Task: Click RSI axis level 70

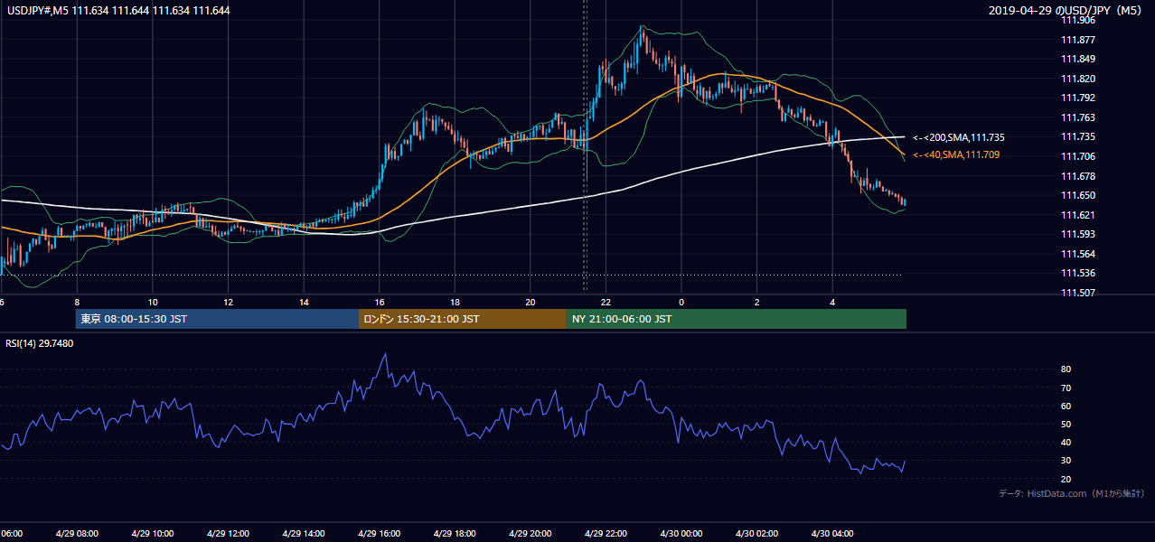Action: coord(1066,388)
